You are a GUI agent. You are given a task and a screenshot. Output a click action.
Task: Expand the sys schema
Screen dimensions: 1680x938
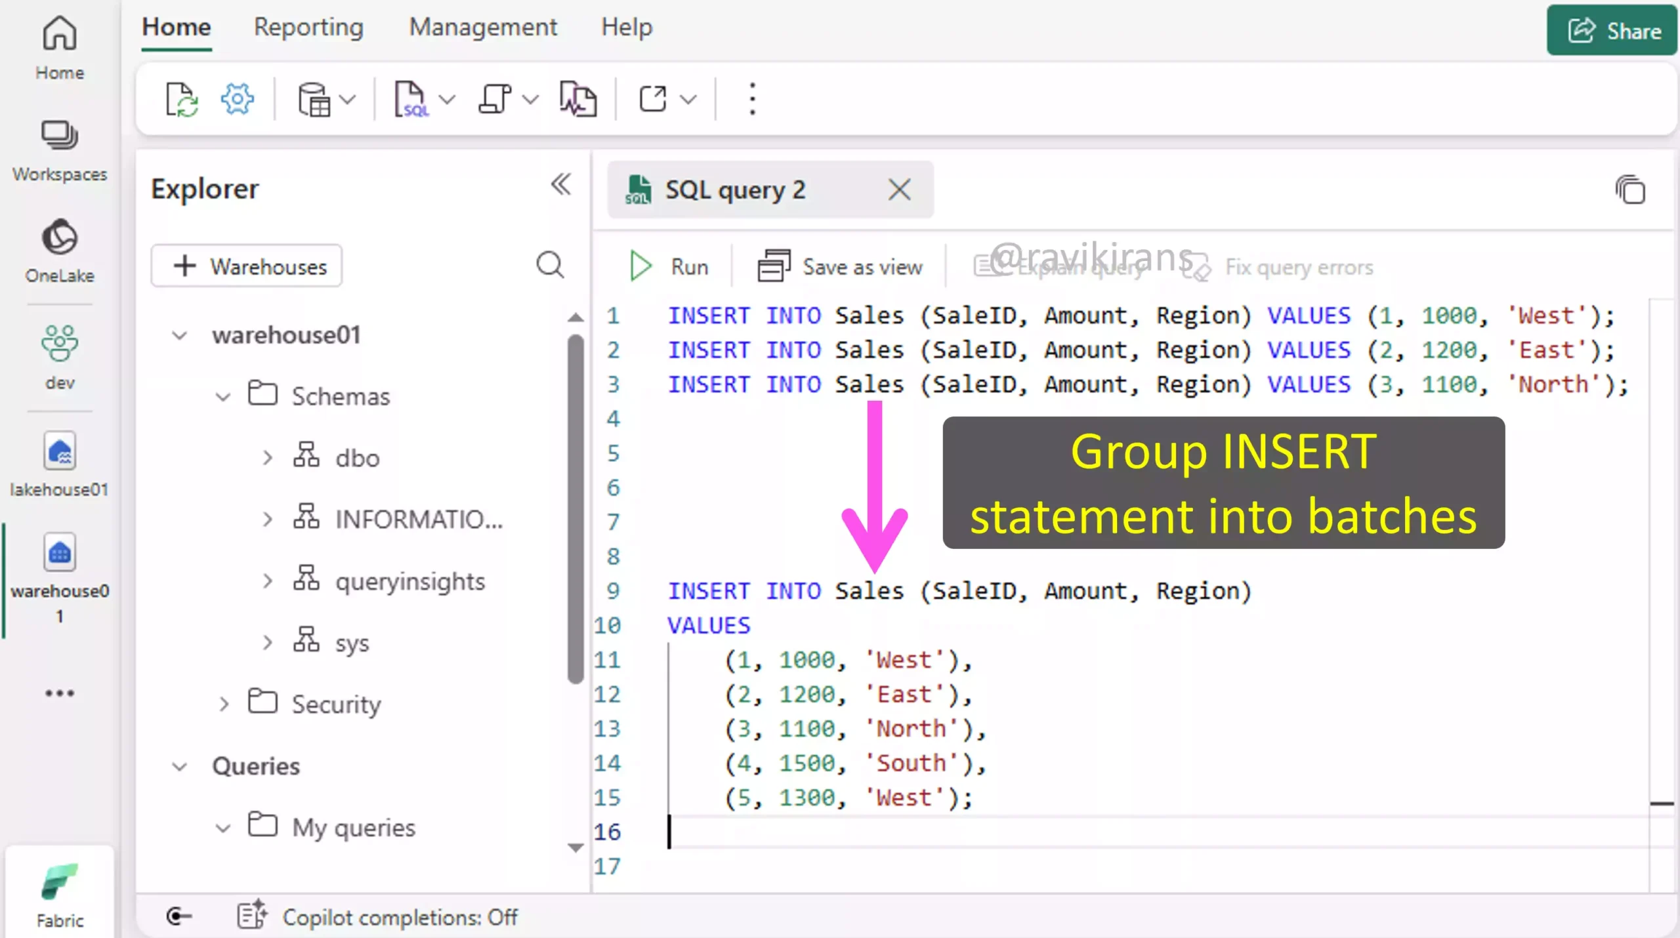tap(267, 642)
